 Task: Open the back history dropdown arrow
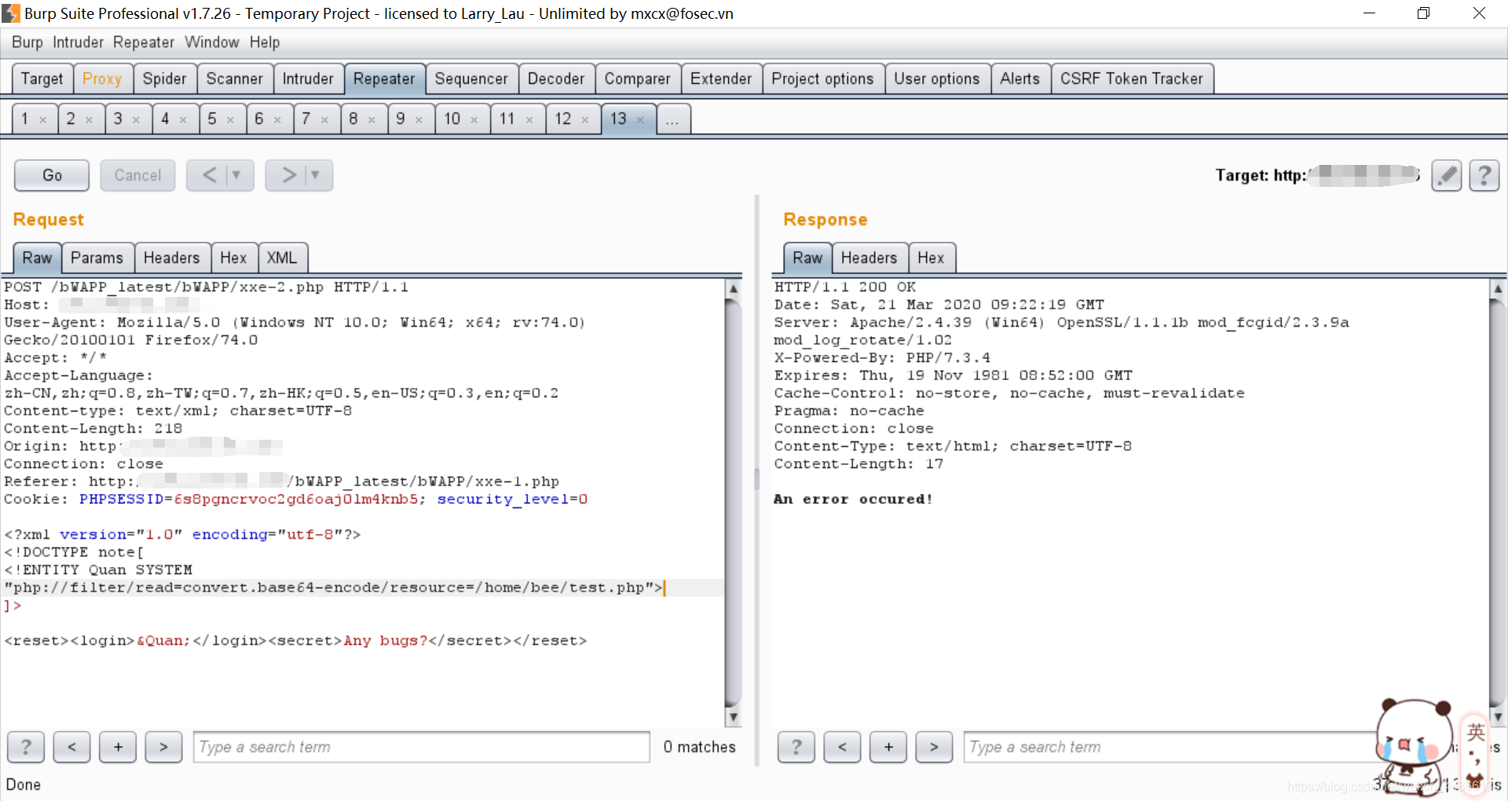[x=237, y=175]
